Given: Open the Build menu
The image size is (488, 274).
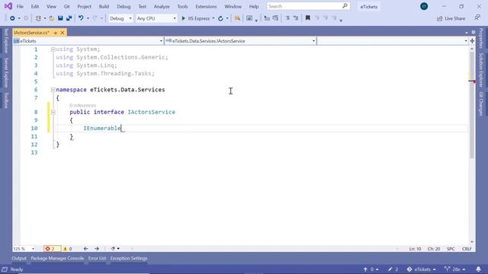Looking at the screenshot, I should 104,7.
